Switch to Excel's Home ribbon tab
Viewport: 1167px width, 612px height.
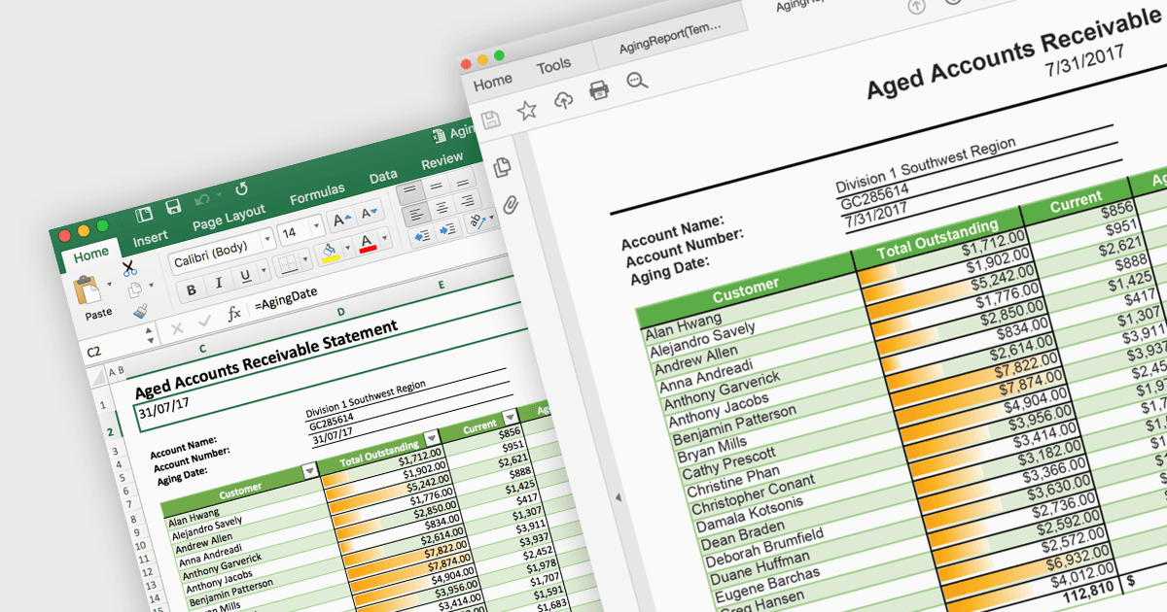coord(91,255)
